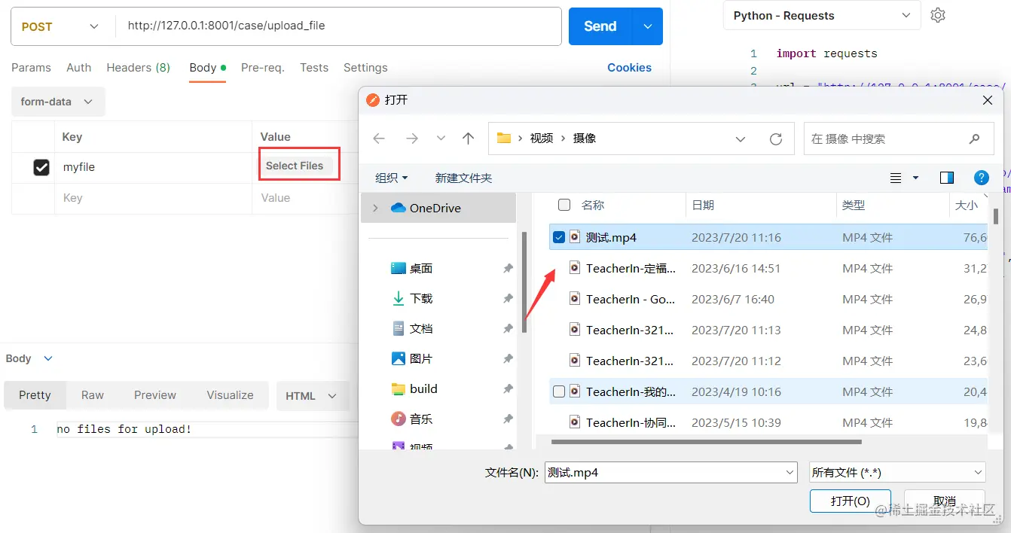Check the TeacherIn-我的... file checkbox

pos(559,391)
